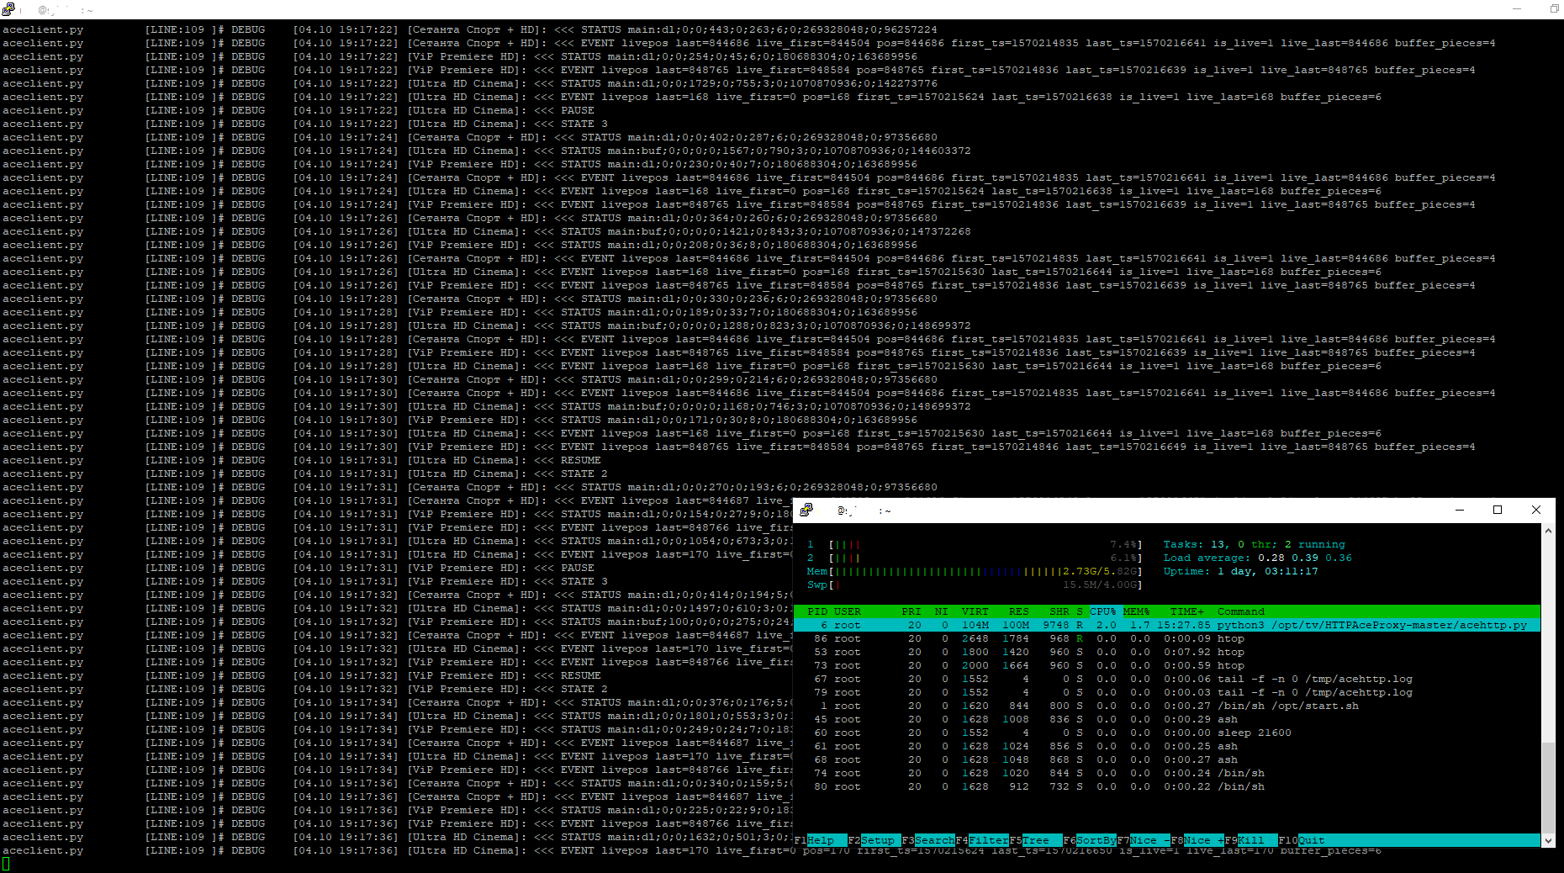Select the ash process with PID 68
This screenshot has width=1564, height=873.
point(1167,759)
